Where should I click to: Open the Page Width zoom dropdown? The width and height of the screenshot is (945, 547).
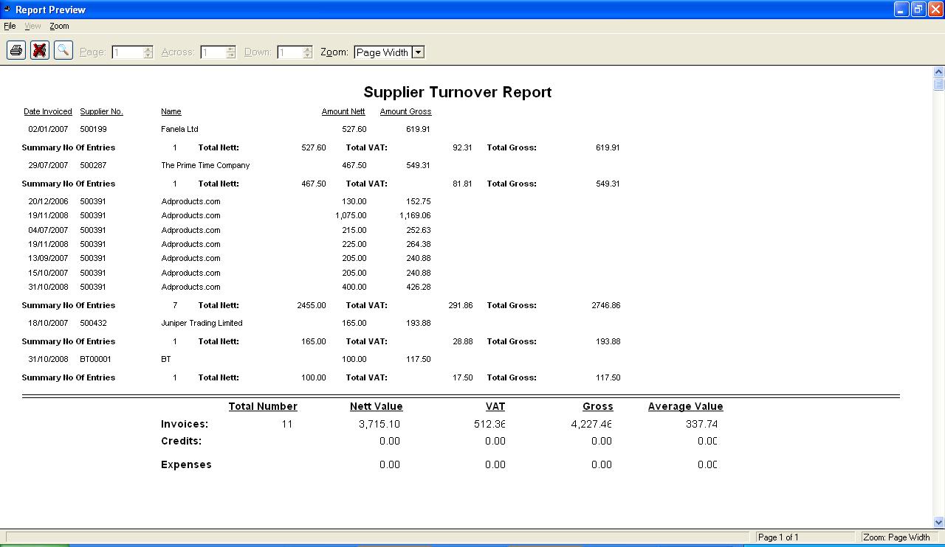tap(418, 52)
